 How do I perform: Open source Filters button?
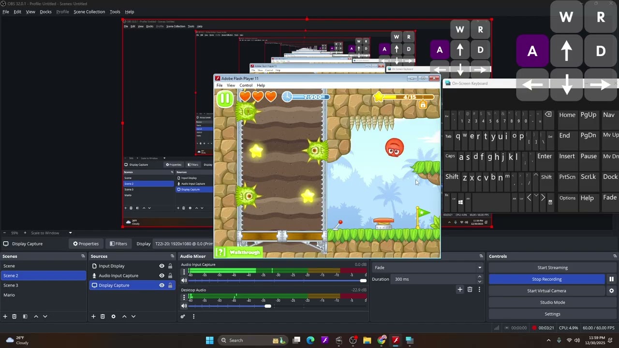[x=118, y=244]
